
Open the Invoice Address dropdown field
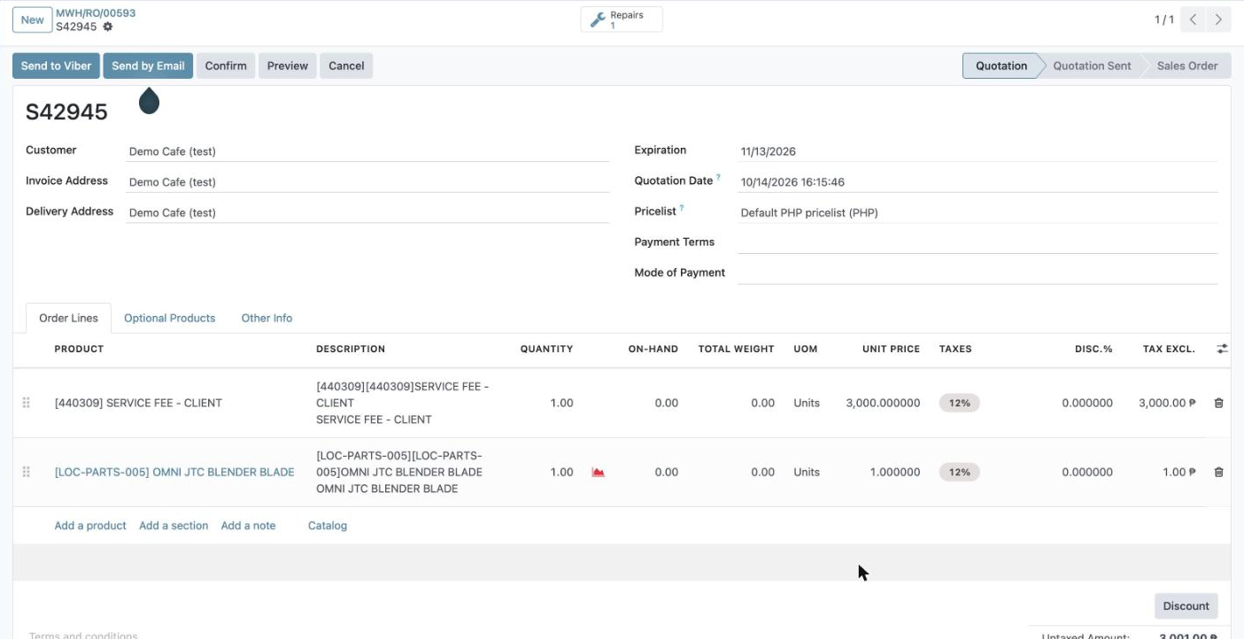pyautogui.click(x=367, y=182)
